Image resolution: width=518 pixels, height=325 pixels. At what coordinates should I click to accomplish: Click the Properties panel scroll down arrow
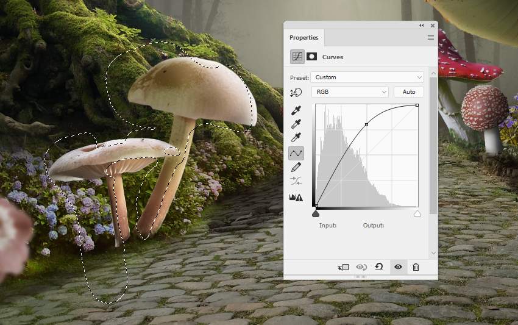[x=433, y=253]
